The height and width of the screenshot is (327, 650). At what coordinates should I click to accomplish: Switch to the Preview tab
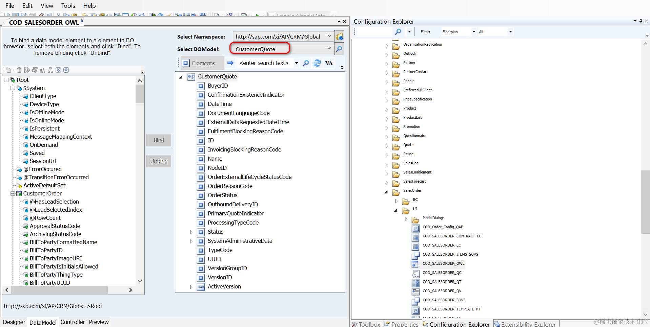point(99,322)
